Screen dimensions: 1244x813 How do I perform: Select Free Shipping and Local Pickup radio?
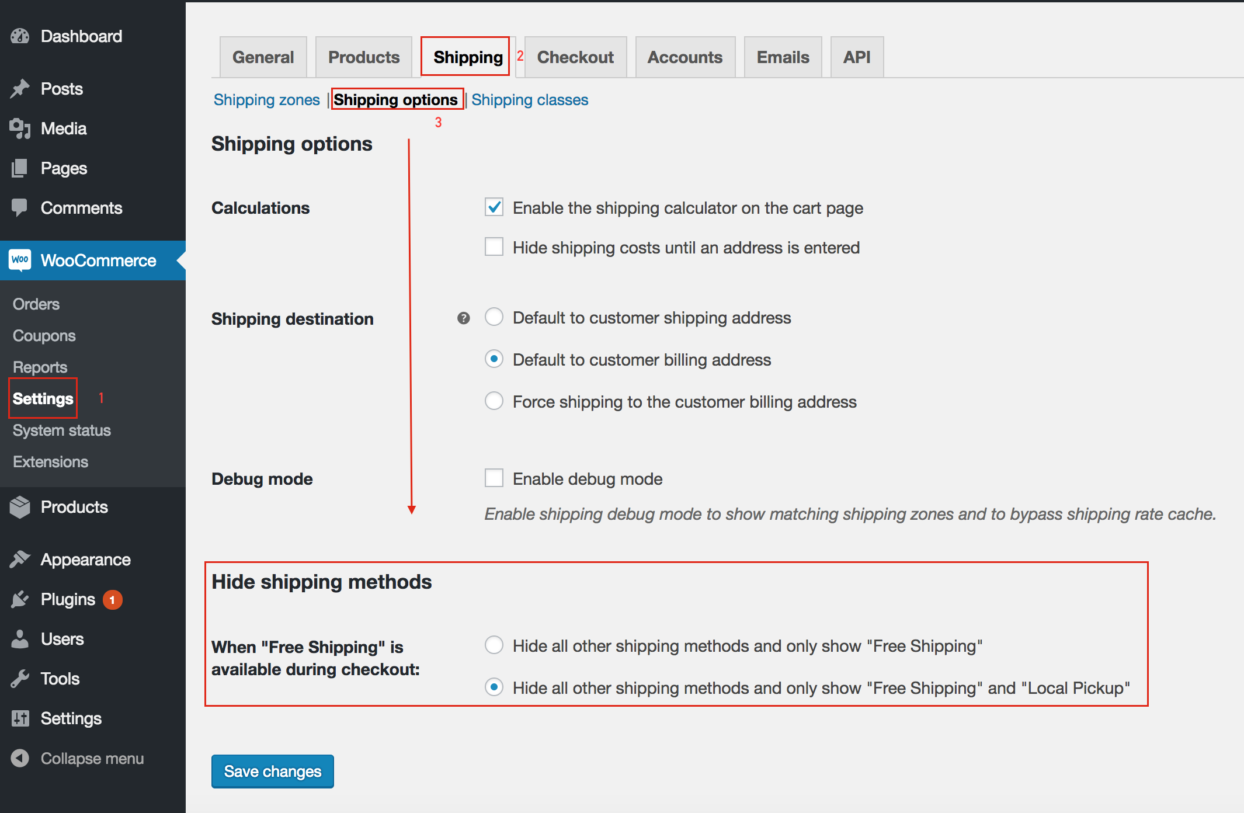pos(494,687)
